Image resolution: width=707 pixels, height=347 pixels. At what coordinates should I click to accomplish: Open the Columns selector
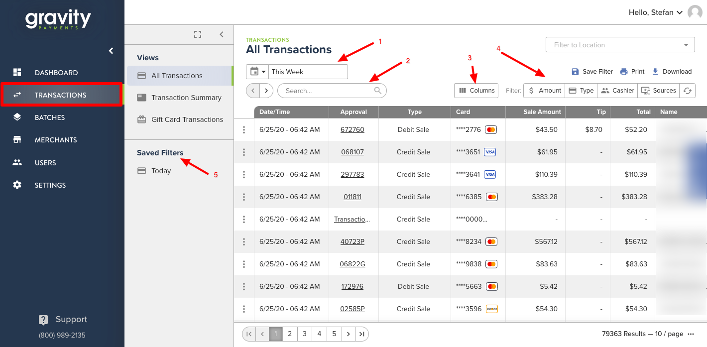(x=476, y=90)
